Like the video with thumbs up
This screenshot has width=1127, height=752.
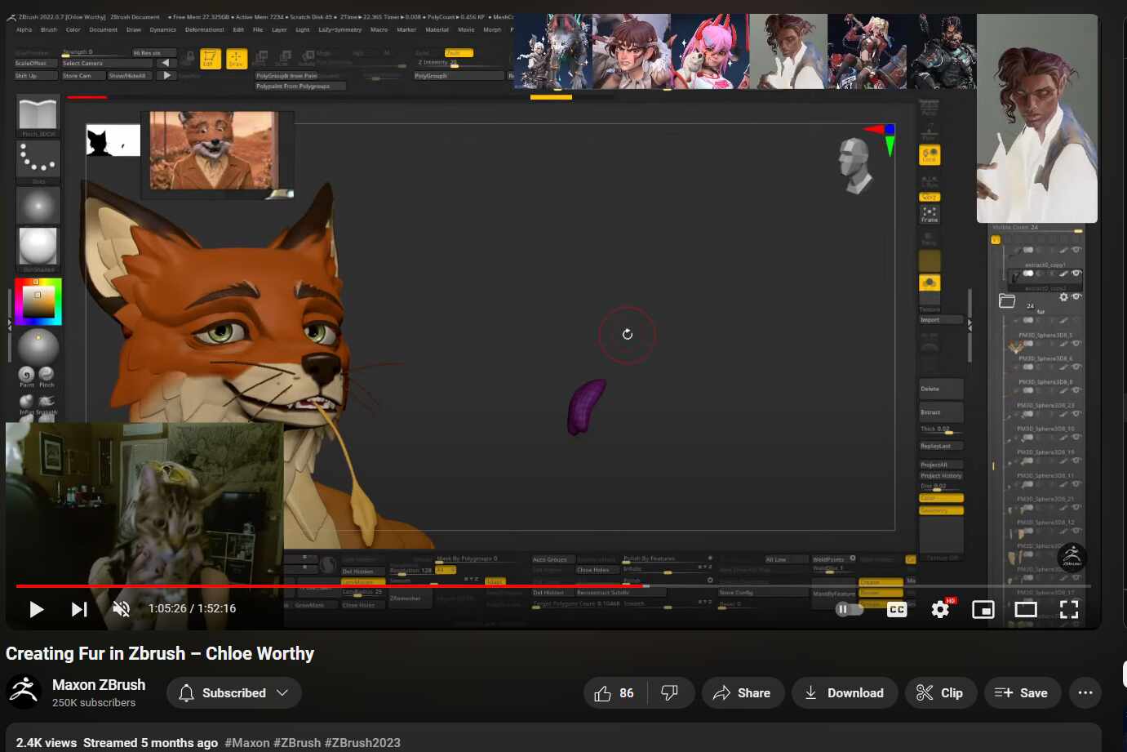(x=615, y=693)
